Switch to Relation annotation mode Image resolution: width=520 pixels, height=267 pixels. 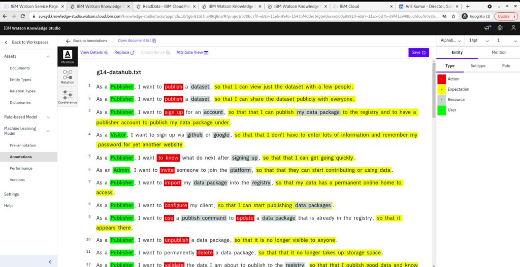(x=68, y=77)
